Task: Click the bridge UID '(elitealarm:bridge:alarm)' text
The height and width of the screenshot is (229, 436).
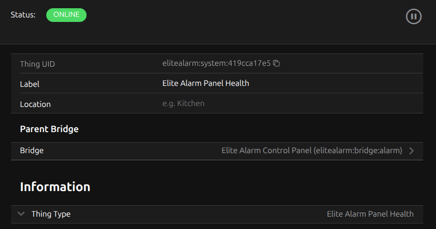Action: click(x=358, y=150)
